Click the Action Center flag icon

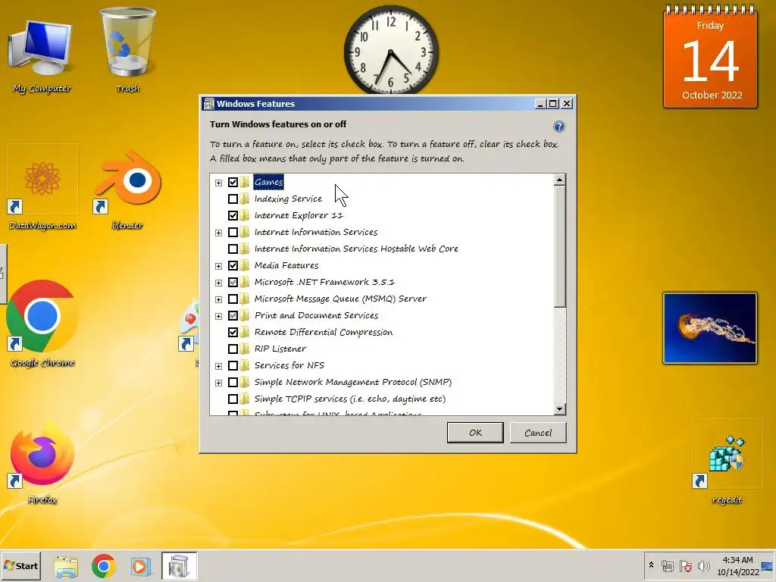685,565
